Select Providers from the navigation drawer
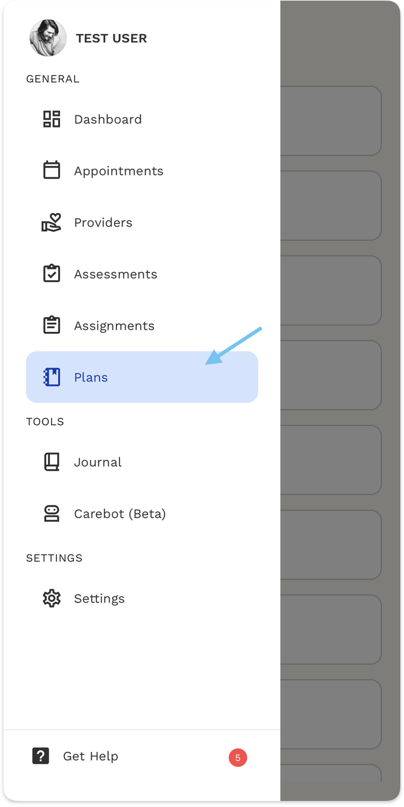Viewport: 404px width, 807px height. pos(103,223)
